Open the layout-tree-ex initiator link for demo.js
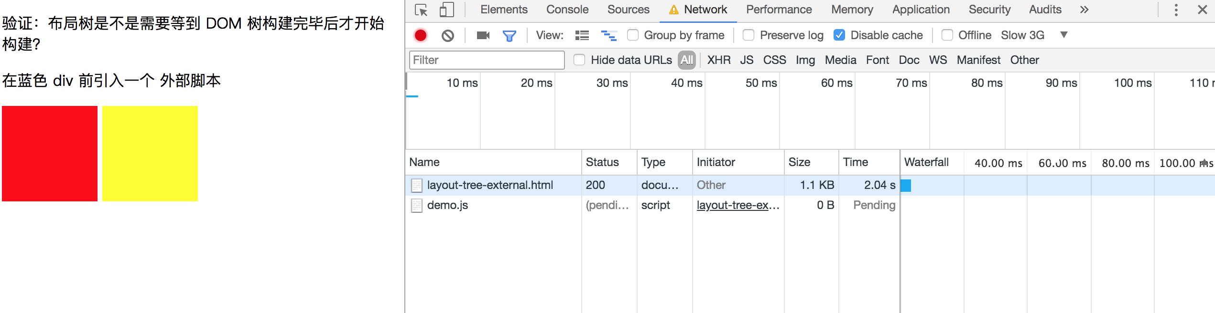 738,205
